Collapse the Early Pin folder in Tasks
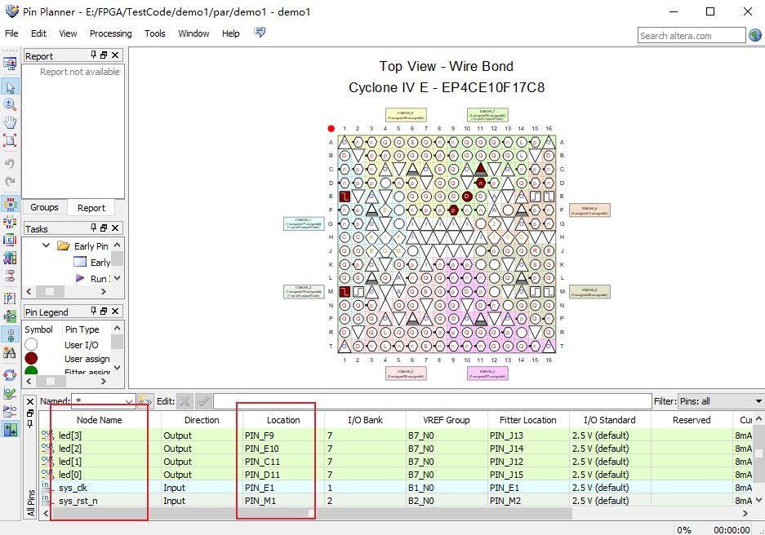Viewport: 765px width, 535px height. point(46,245)
